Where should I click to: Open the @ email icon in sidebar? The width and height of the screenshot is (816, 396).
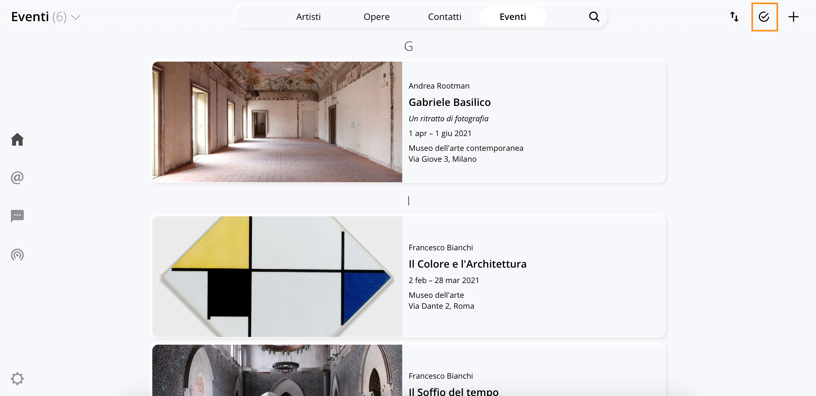coord(17,177)
